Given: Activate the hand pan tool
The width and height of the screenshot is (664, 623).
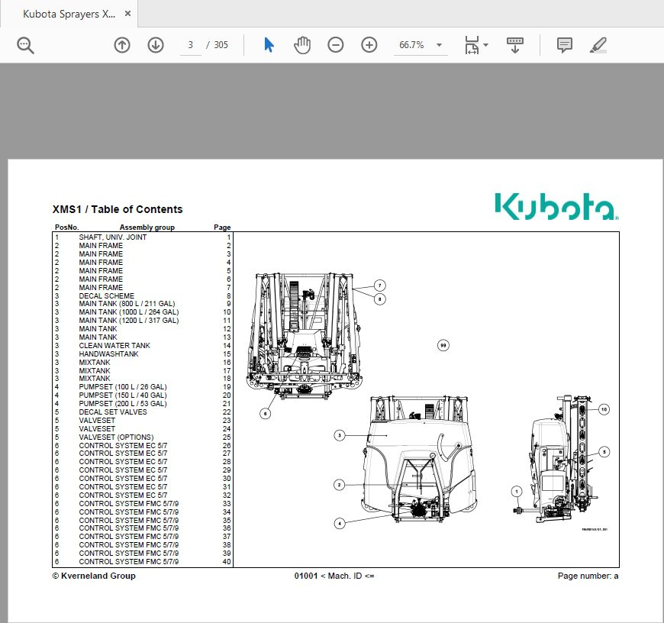Looking at the screenshot, I should (x=302, y=45).
